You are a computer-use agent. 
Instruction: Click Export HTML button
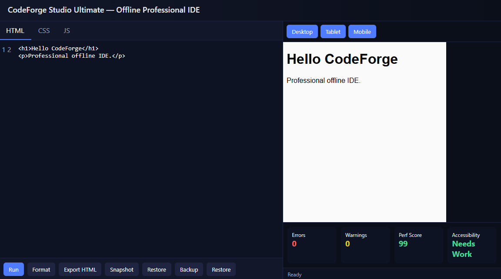(x=80, y=269)
